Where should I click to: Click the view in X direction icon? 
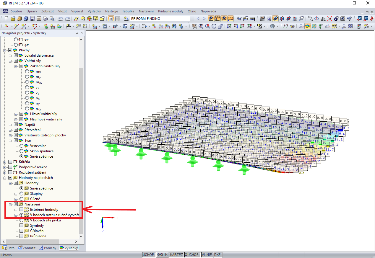tap(229, 26)
